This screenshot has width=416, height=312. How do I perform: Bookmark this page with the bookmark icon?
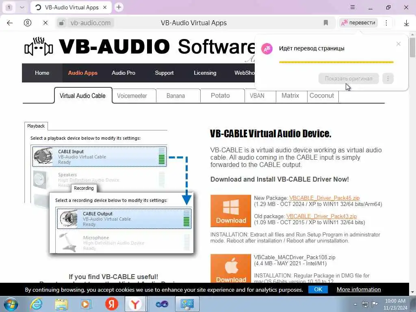tap(326, 23)
